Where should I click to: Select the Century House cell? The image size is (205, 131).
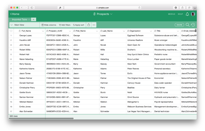click(140, 83)
